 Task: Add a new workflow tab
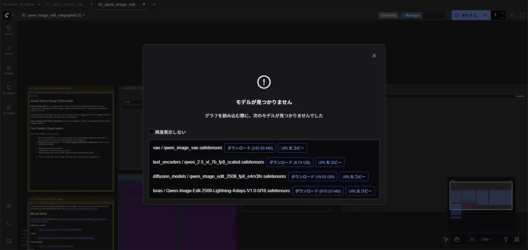click(154, 4)
